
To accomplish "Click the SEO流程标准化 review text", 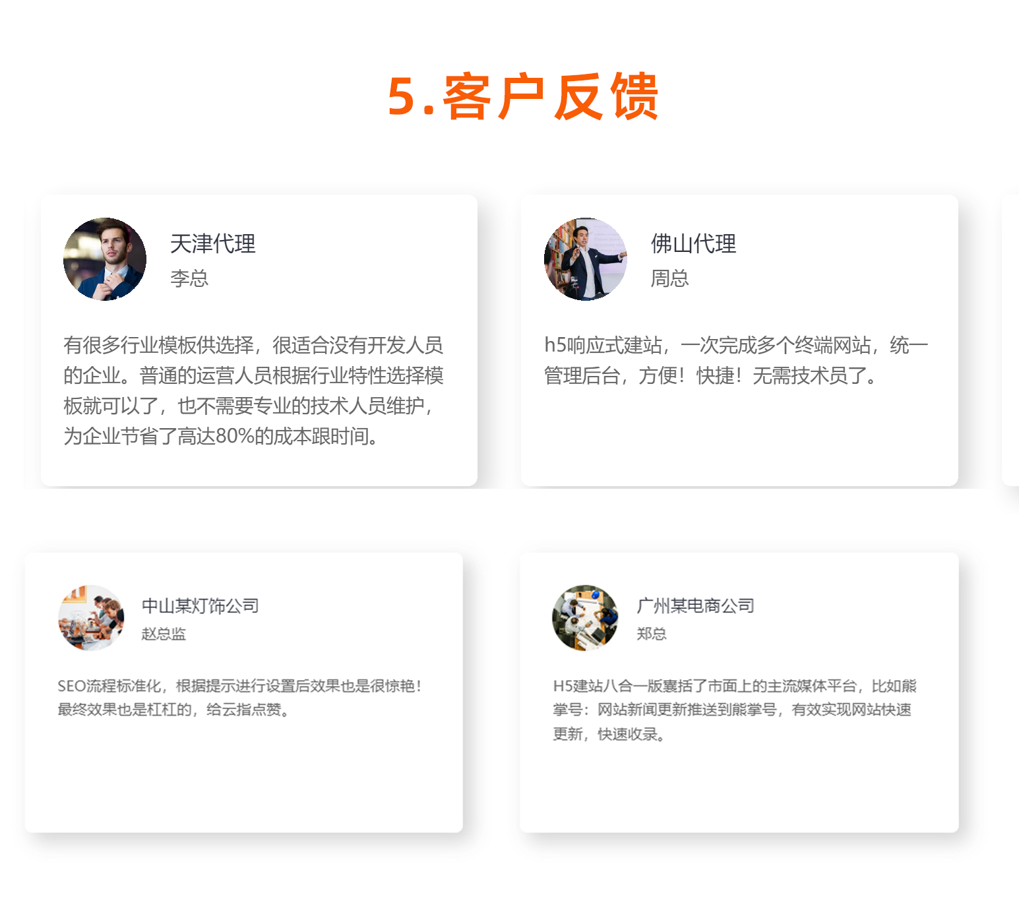I will coord(239,698).
